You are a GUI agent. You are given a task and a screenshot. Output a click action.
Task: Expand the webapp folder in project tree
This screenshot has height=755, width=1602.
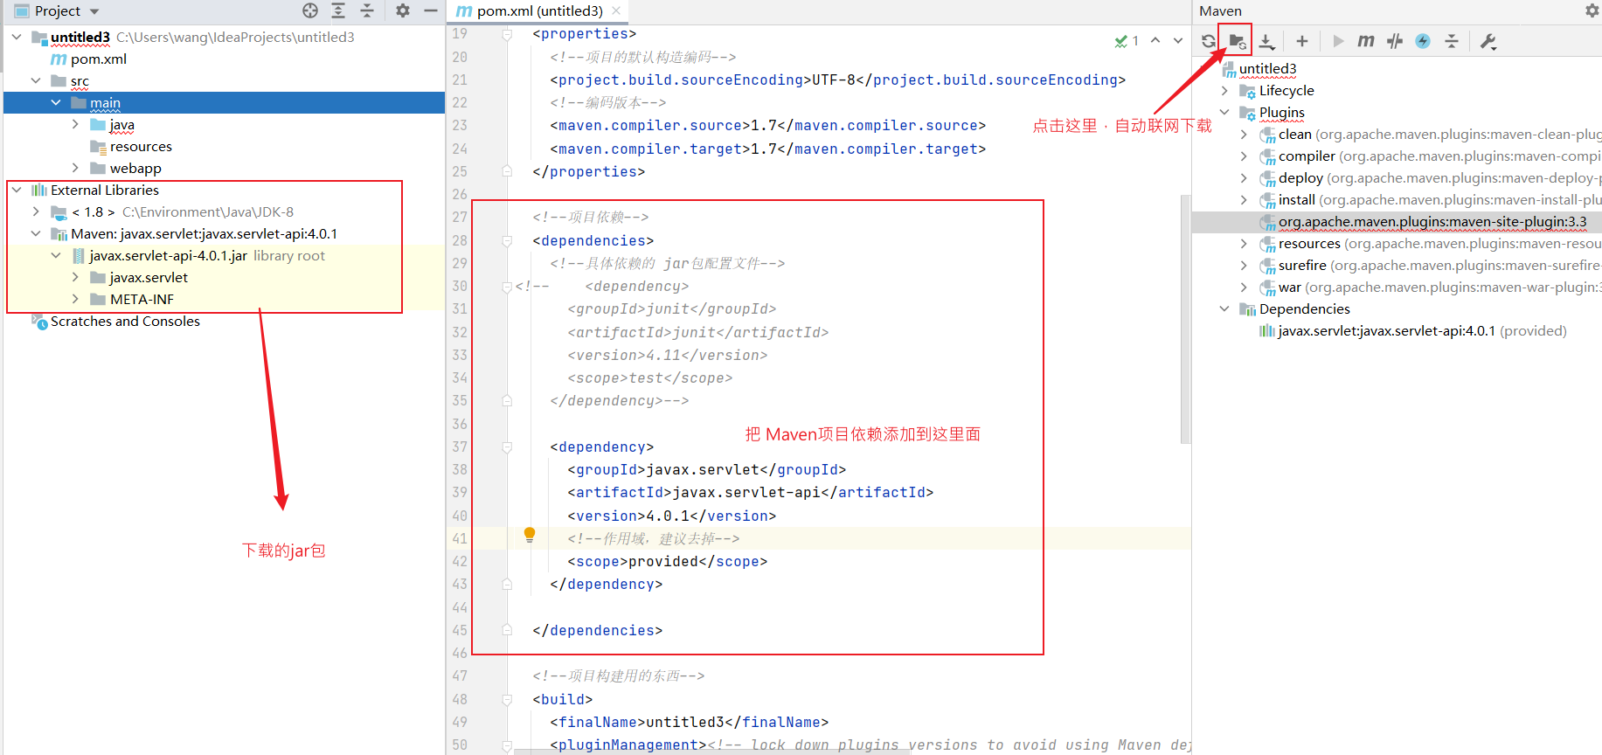(x=75, y=168)
